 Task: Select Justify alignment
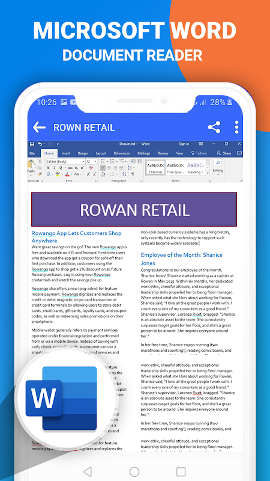click(x=121, y=168)
